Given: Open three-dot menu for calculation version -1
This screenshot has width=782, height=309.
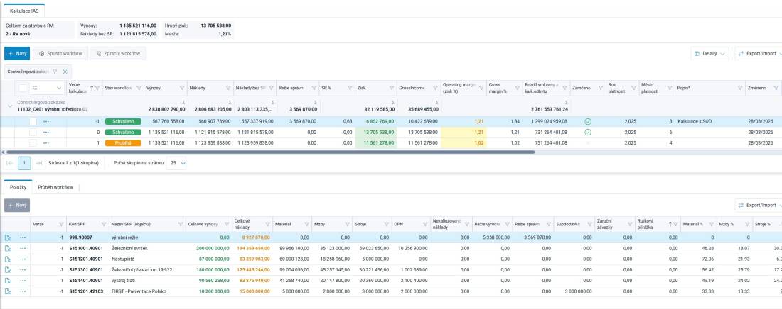Looking at the screenshot, I should [x=46, y=121].
